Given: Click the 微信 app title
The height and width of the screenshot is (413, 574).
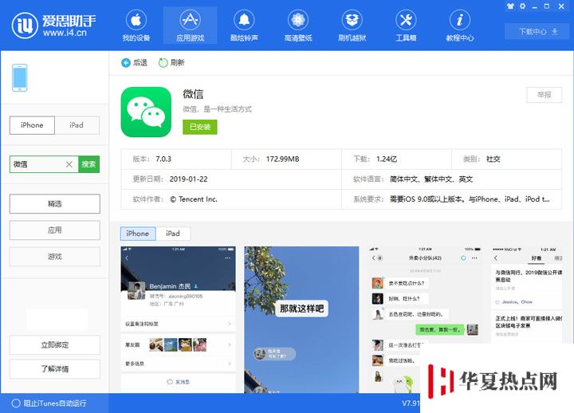Looking at the screenshot, I should (193, 94).
